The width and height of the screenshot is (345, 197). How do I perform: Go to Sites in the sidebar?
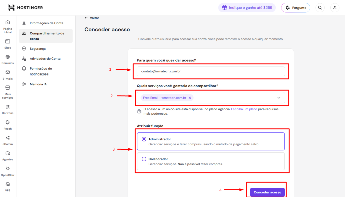(x=8, y=44)
